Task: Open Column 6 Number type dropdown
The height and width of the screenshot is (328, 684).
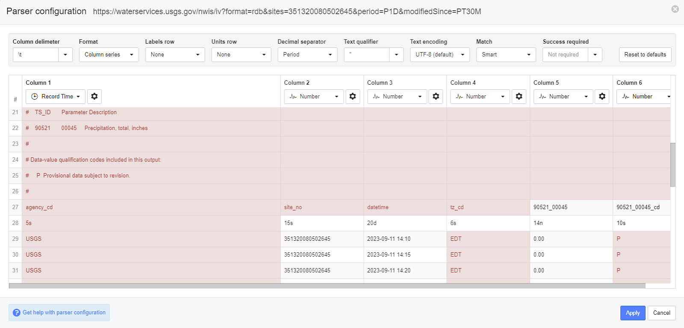Action: click(x=643, y=97)
